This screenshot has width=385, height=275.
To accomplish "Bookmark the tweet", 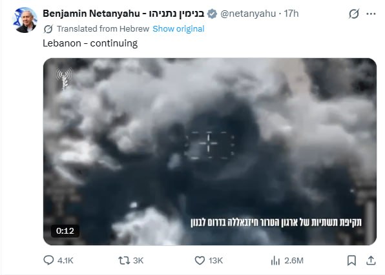I will (x=351, y=260).
